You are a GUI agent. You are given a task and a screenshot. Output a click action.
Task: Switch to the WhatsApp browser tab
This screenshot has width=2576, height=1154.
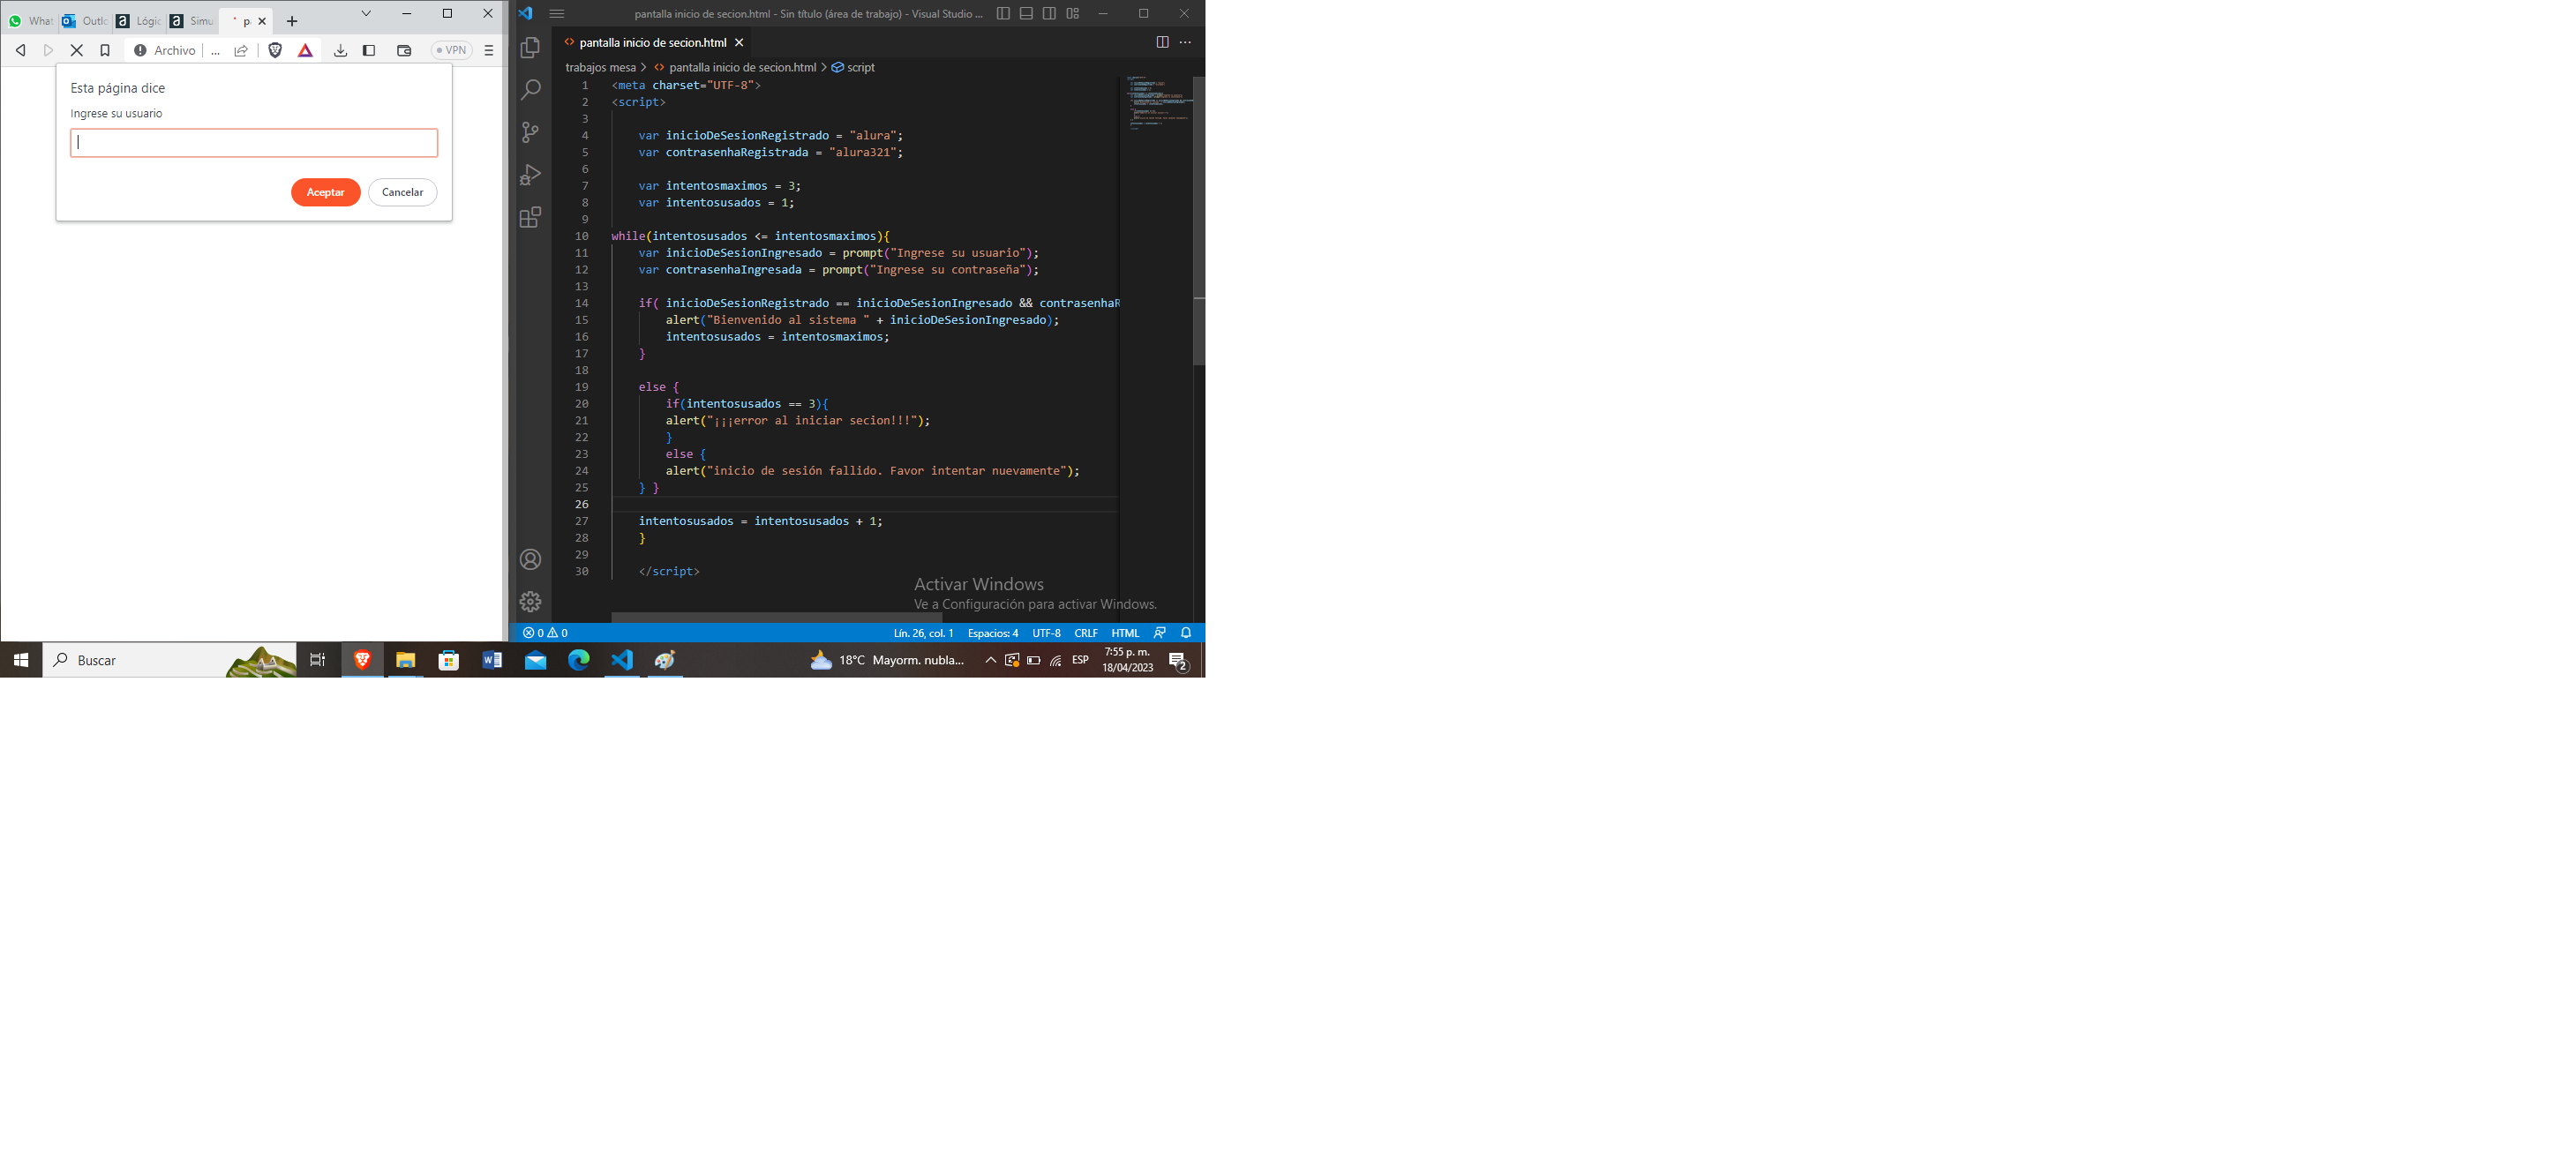click(x=31, y=21)
